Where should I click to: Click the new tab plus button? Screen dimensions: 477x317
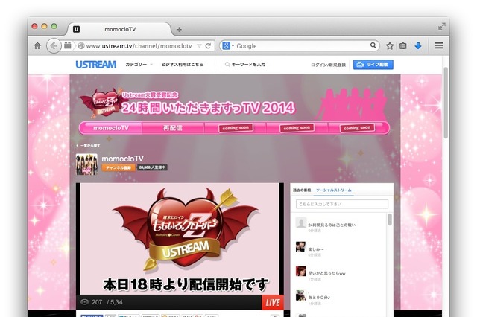179,30
